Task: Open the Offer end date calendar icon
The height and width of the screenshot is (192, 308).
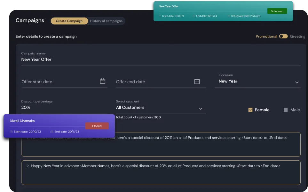Action: [197, 81]
